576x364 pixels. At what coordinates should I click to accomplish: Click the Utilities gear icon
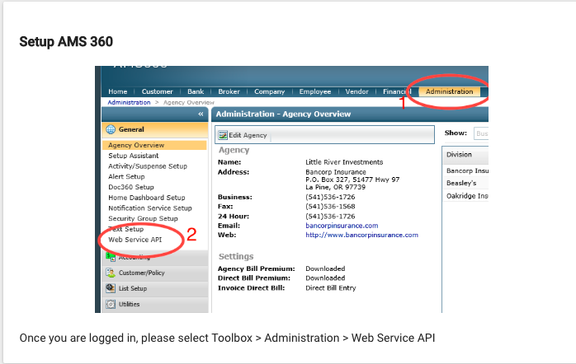click(x=111, y=304)
